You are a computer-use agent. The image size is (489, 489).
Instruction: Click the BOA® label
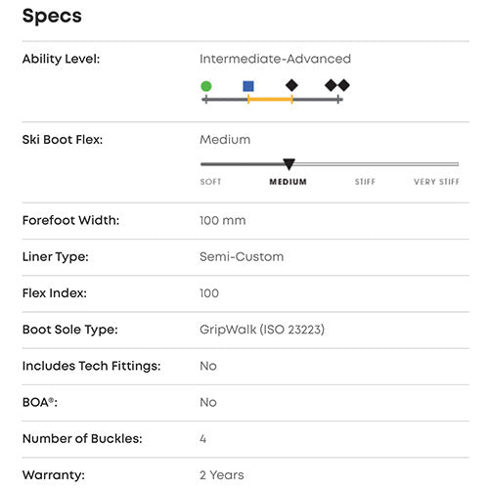click(40, 402)
